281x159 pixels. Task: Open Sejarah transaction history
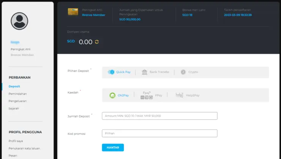coord(14,108)
